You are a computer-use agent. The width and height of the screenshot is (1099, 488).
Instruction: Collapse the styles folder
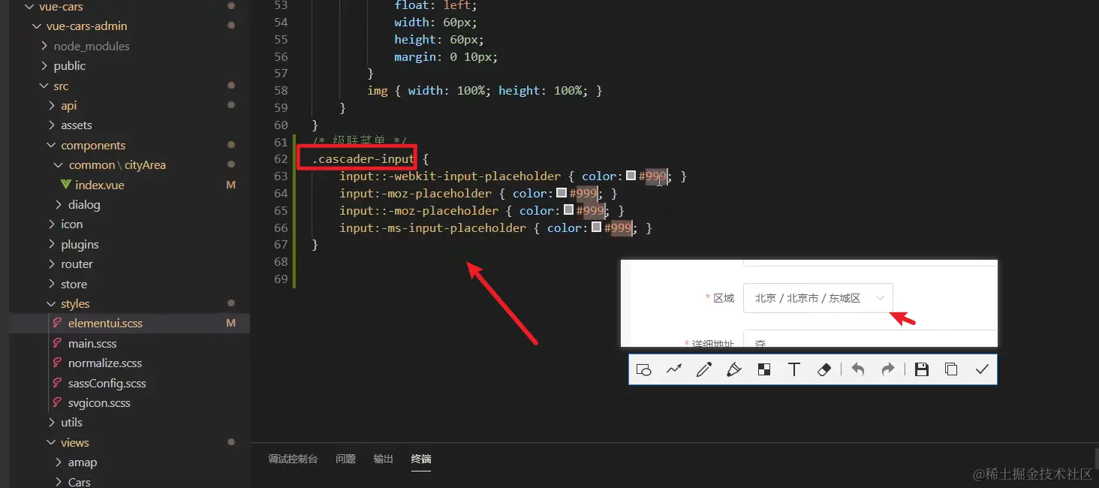(x=52, y=303)
